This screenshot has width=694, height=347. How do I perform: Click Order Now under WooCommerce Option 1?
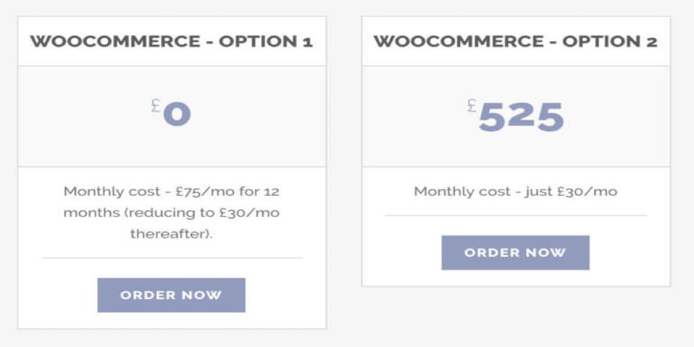tap(171, 295)
